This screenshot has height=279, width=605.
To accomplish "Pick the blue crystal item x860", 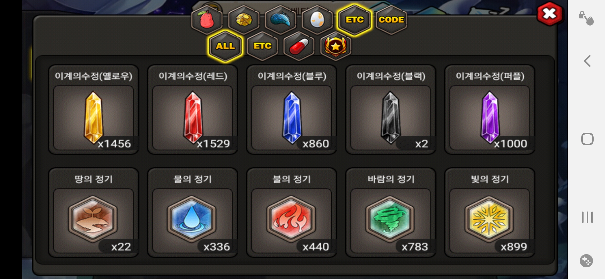I will point(292,110).
